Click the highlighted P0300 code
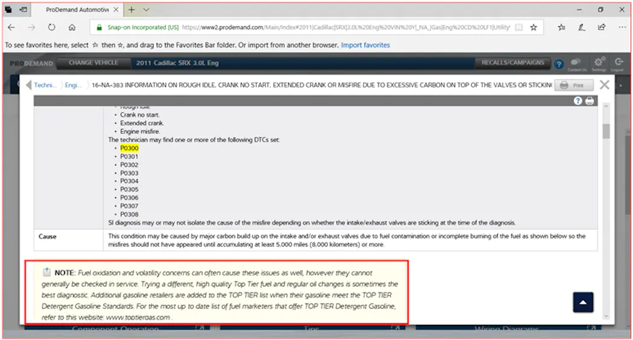This screenshot has height=340, width=633. click(x=129, y=148)
